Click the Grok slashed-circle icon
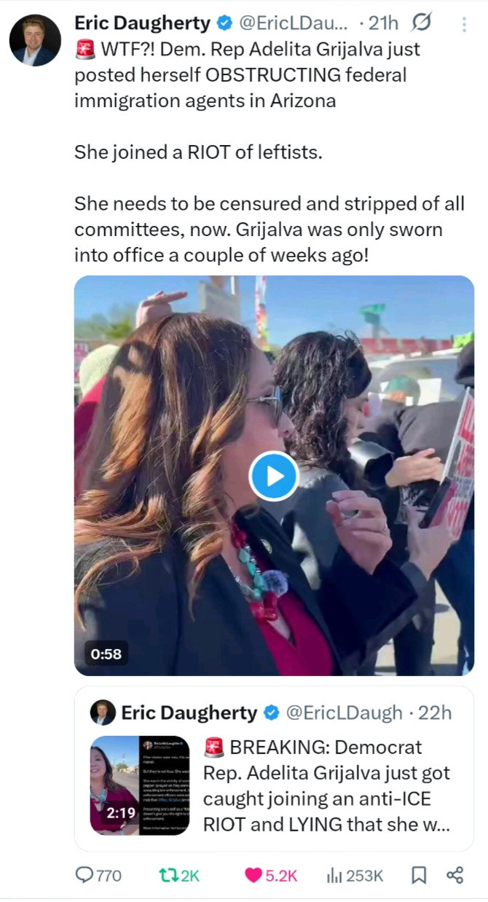 pyautogui.click(x=421, y=24)
